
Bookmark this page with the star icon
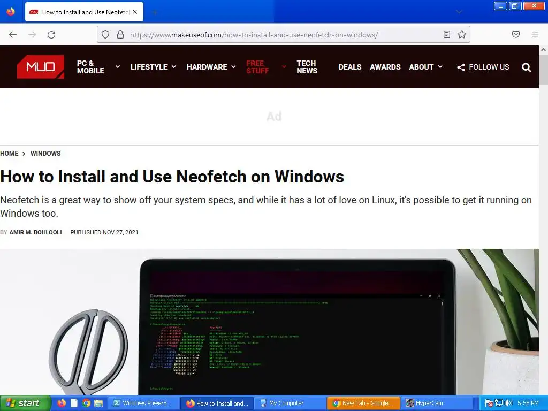(462, 34)
